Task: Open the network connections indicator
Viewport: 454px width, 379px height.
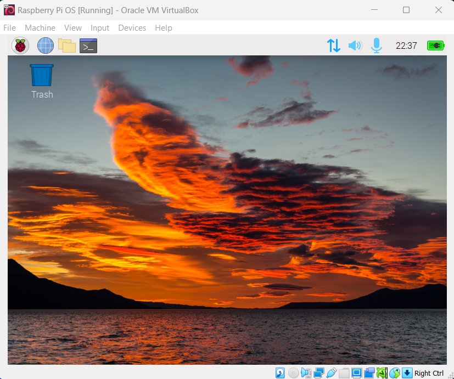Action: point(334,46)
